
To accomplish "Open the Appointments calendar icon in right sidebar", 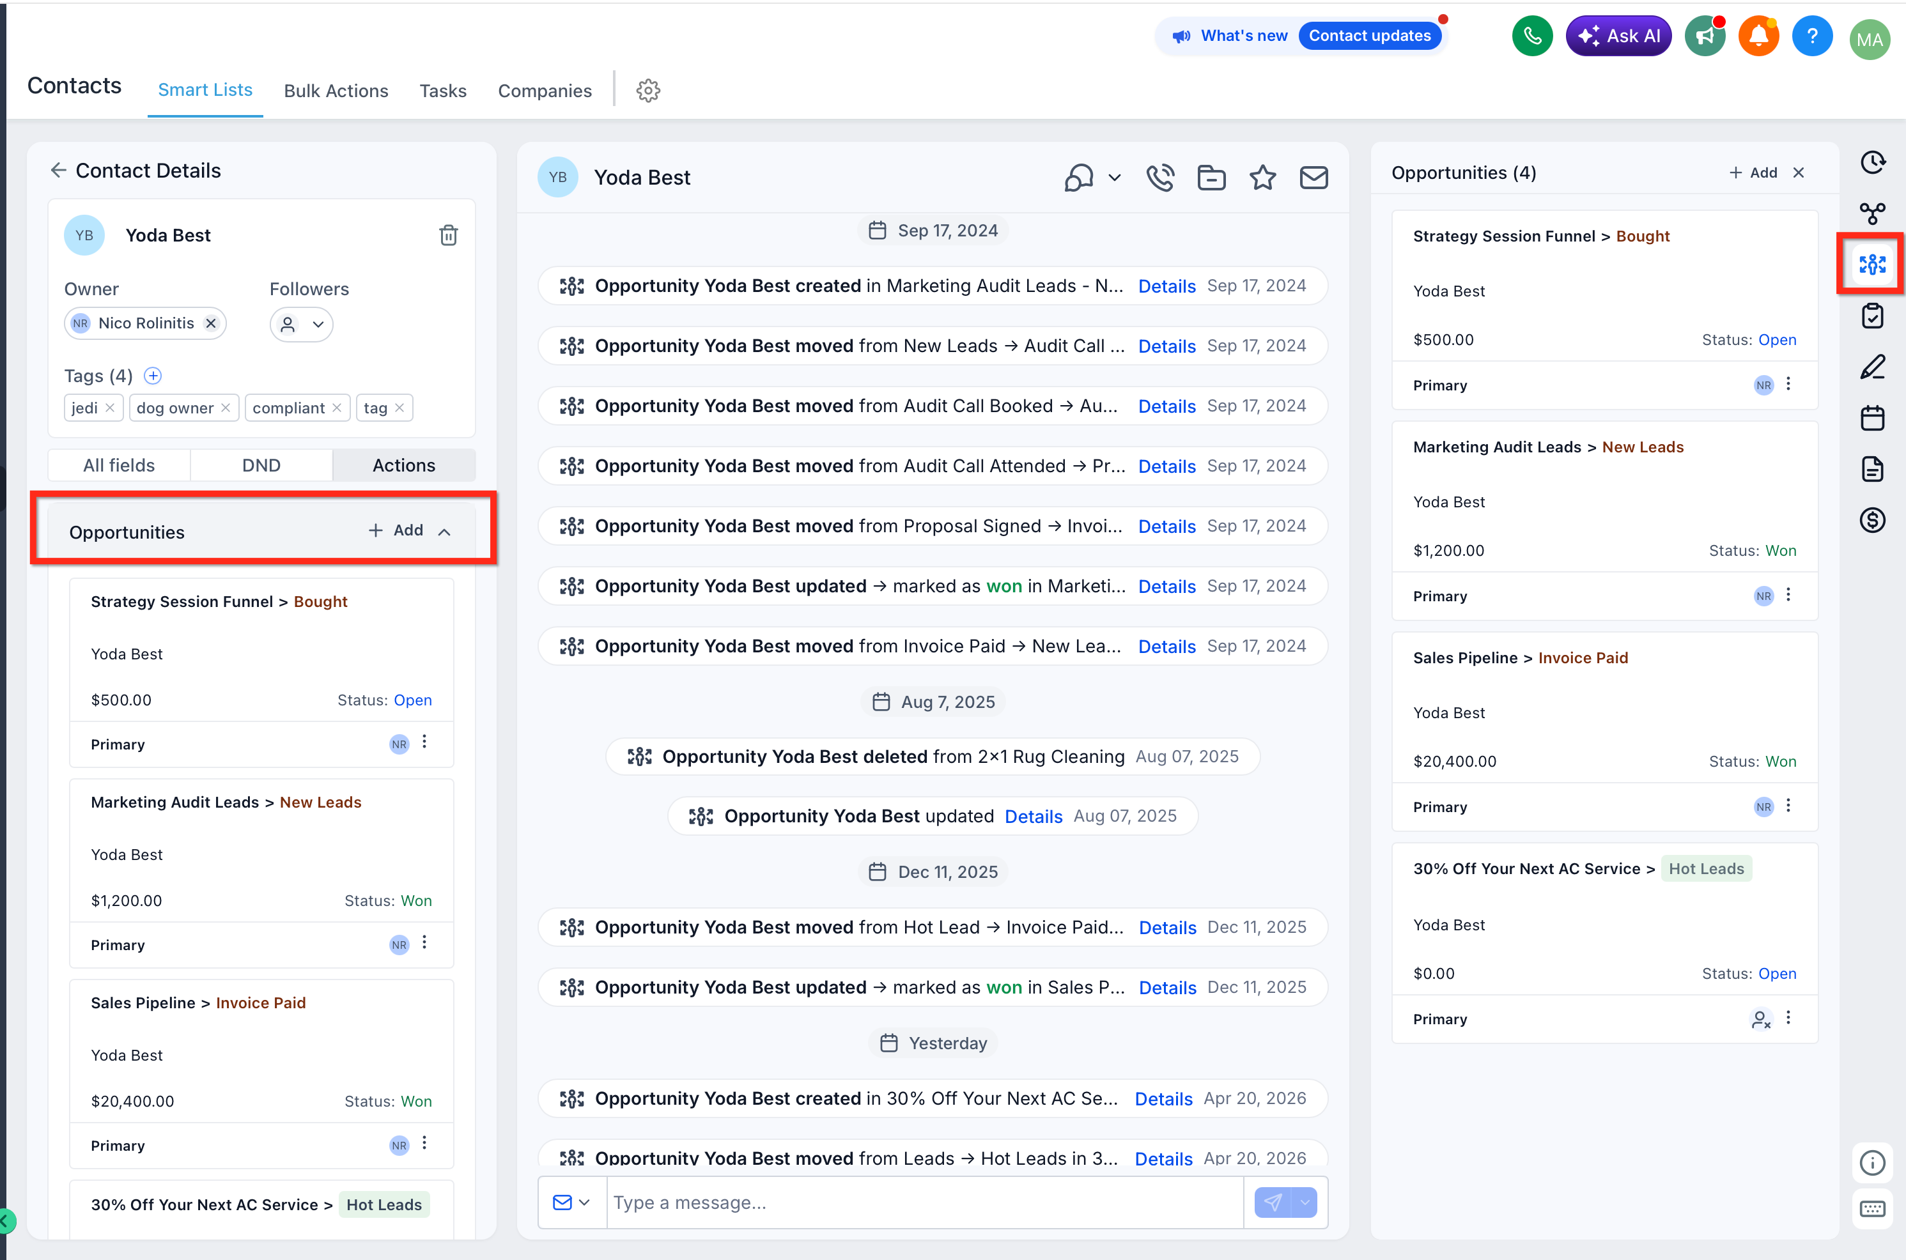I will pos(1871,418).
